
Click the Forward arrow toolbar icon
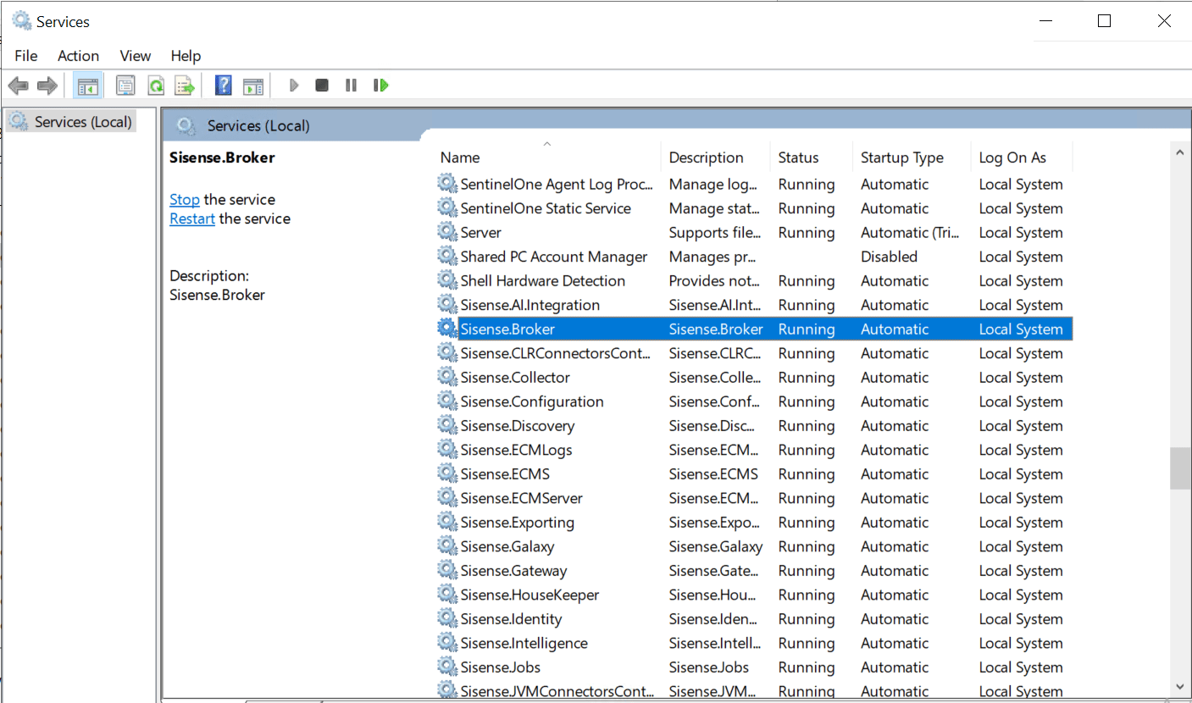(47, 86)
